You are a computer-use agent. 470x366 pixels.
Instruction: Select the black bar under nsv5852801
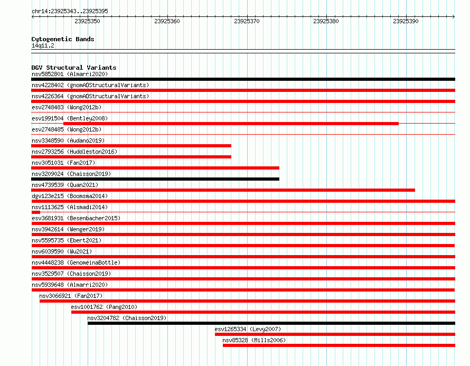(x=243, y=79)
